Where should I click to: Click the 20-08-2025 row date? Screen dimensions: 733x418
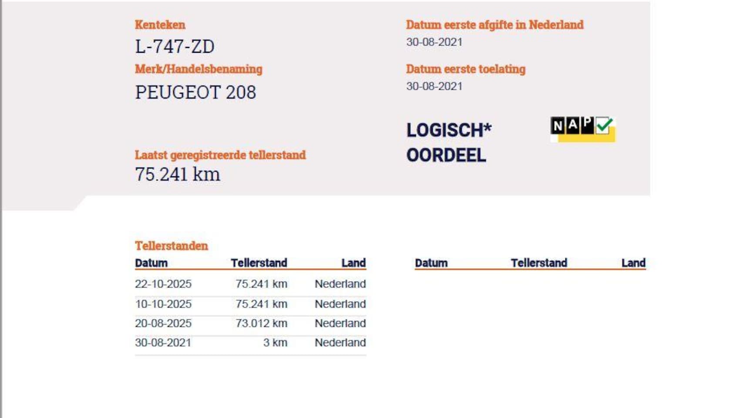point(163,324)
